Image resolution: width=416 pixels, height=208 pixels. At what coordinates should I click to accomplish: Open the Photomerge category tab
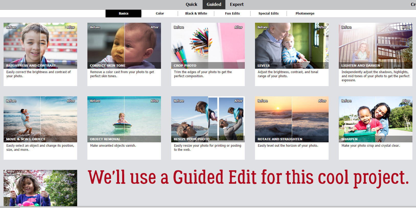pos(305,14)
